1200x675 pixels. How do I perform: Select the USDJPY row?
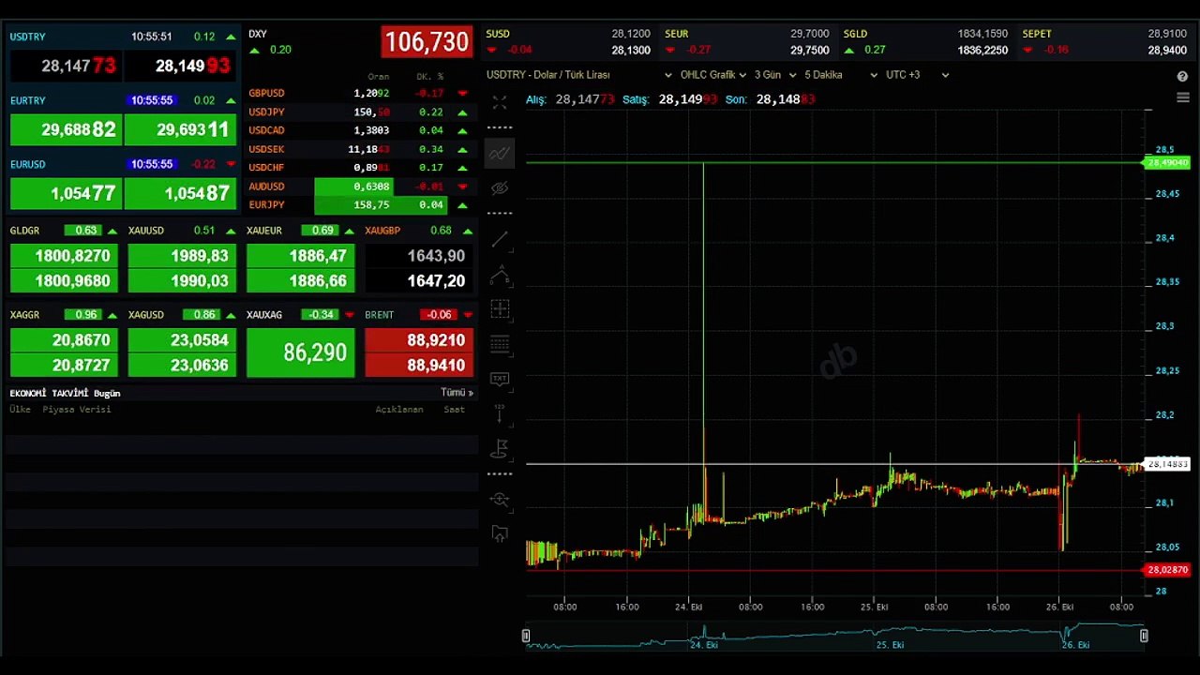point(359,112)
